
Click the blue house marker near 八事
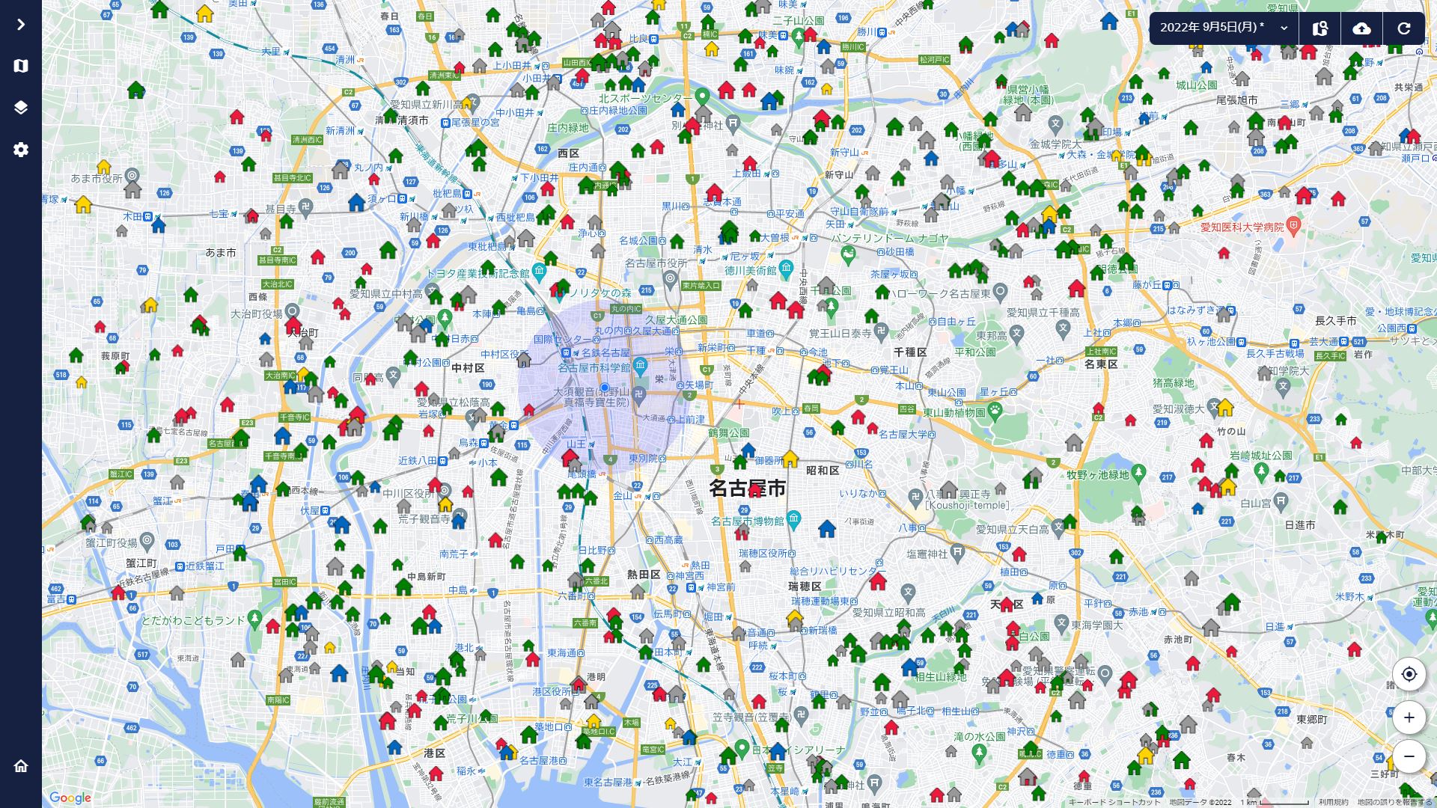[x=826, y=530]
